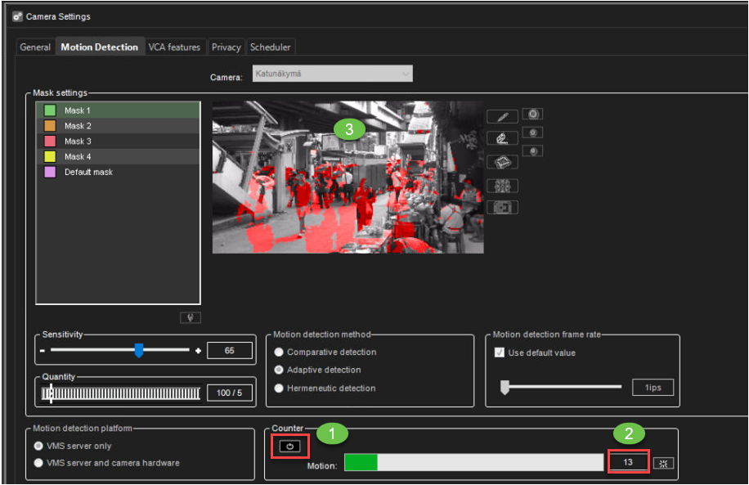Select Hermeneutic detection radio button

tap(280, 388)
